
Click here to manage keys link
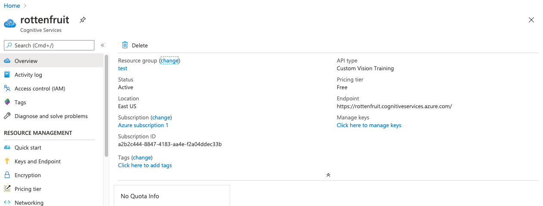pyautogui.click(x=369, y=125)
